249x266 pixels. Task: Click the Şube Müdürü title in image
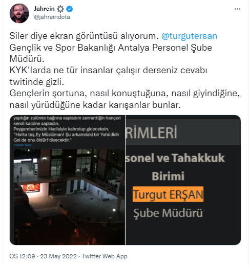coord(168,213)
